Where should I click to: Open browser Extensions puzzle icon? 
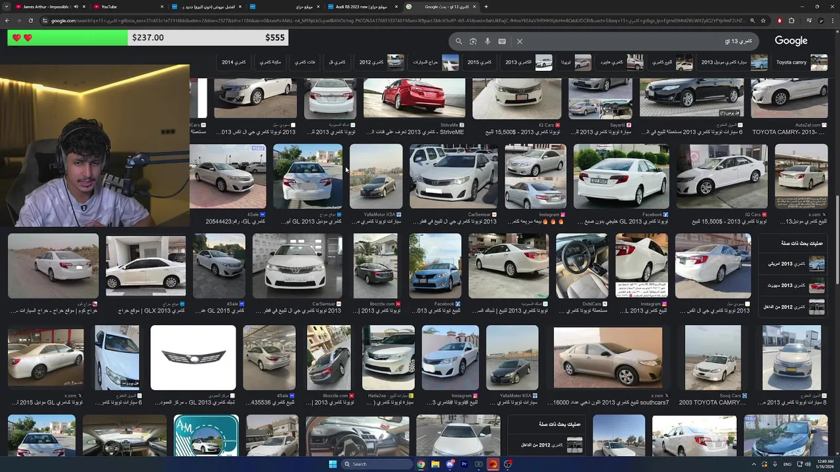point(791,20)
